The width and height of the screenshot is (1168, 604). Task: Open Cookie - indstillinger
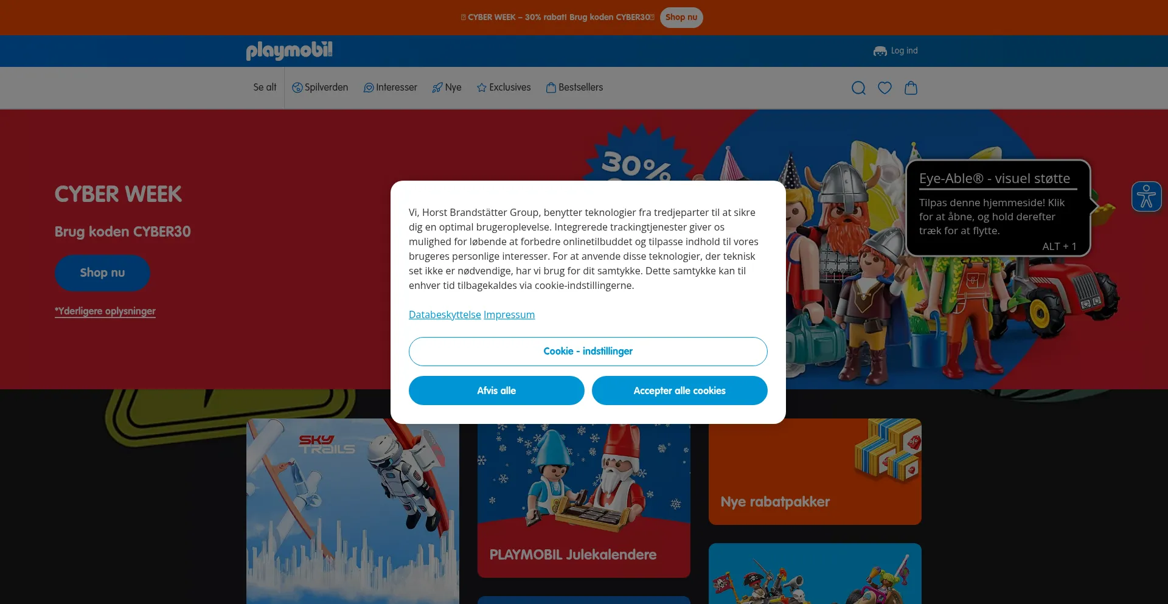pos(588,352)
